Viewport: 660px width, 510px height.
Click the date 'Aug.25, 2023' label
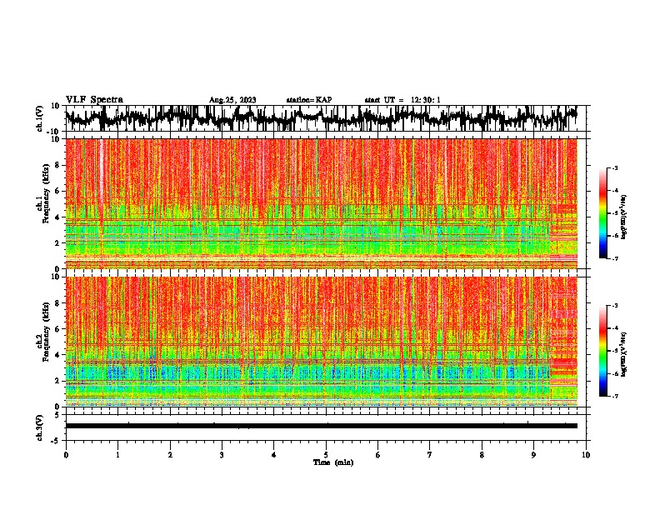pos(232,100)
